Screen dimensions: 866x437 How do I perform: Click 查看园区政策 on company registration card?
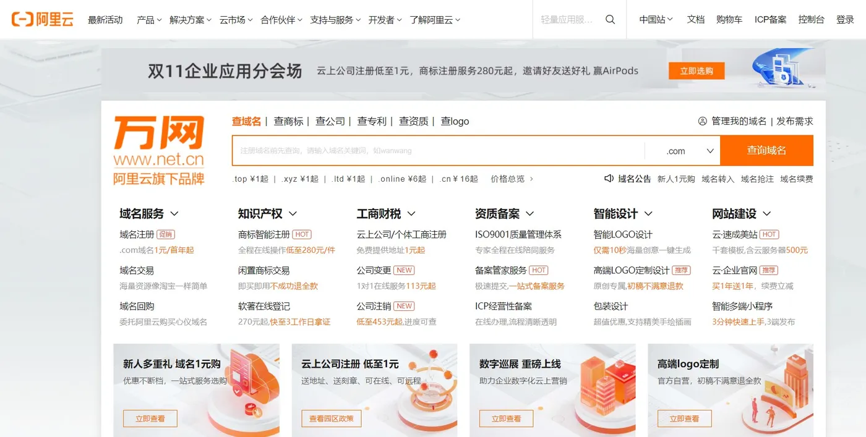click(x=331, y=418)
